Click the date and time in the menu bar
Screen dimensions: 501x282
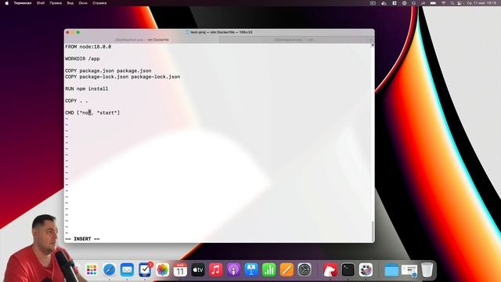(x=481, y=3)
